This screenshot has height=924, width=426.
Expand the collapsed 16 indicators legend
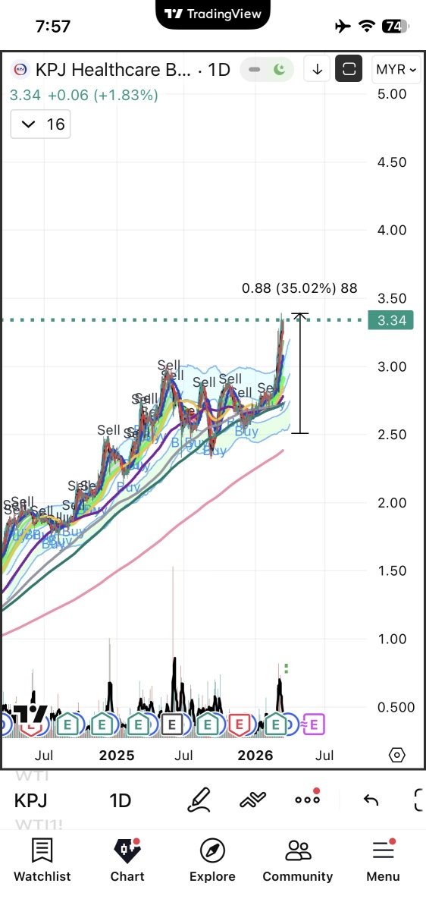pyautogui.click(x=40, y=124)
